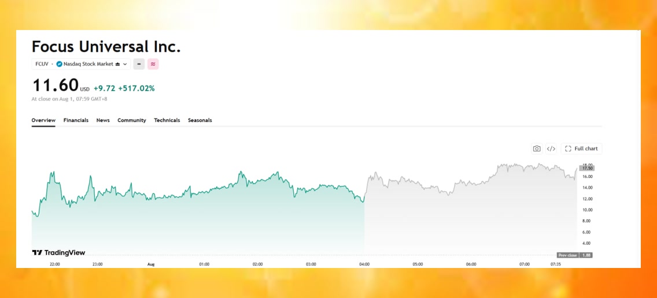Click the 04:00 time axis label

364,264
